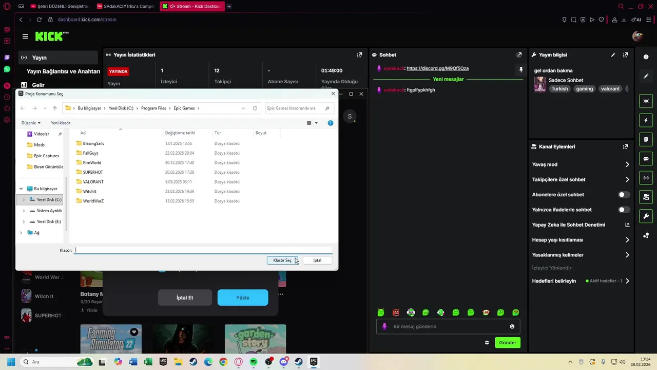This screenshot has height=370, width=657.
Task: Open help in the file dialog
Action: click(330, 123)
